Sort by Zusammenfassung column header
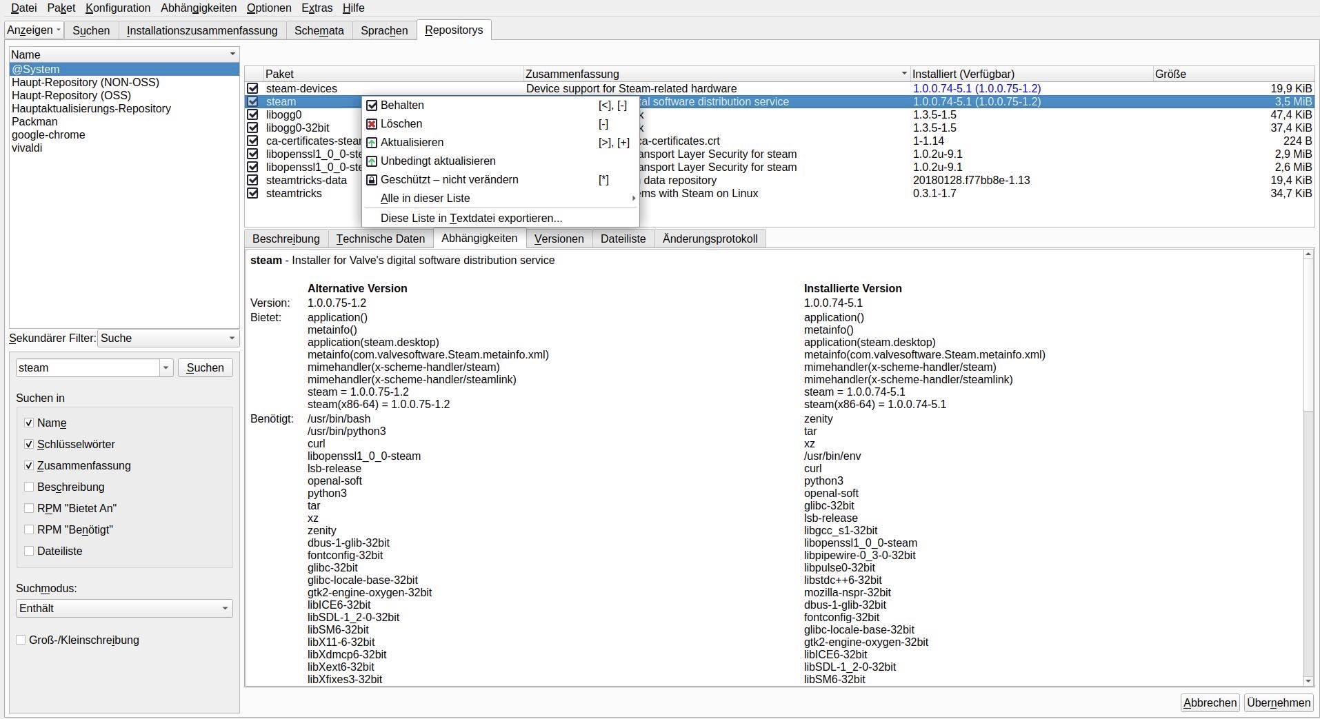Image resolution: width=1320 pixels, height=719 pixels. tap(717, 74)
